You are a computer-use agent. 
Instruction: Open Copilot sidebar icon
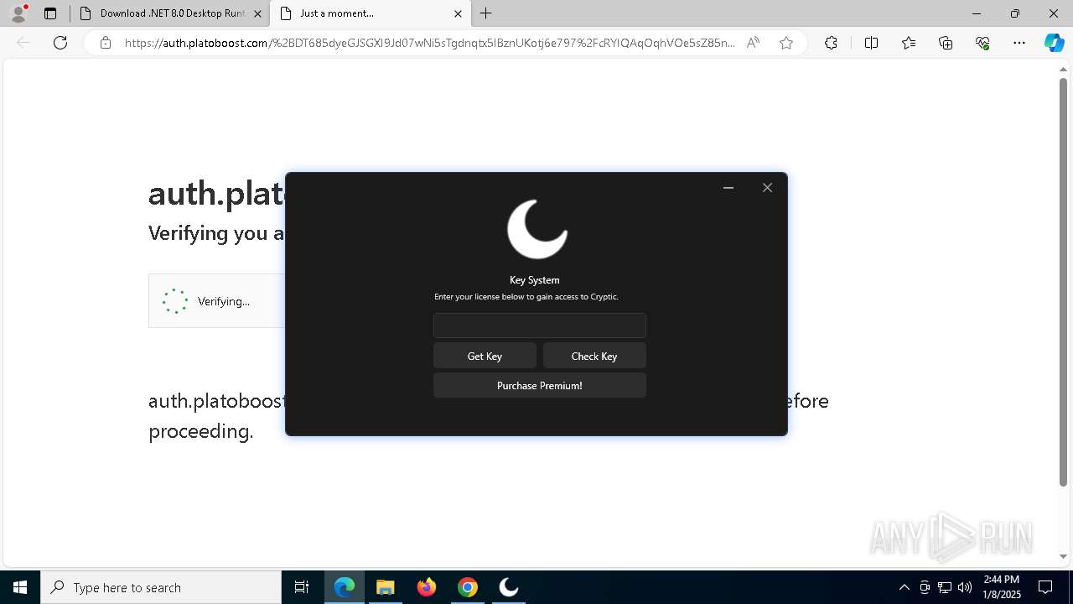pyautogui.click(x=1054, y=43)
